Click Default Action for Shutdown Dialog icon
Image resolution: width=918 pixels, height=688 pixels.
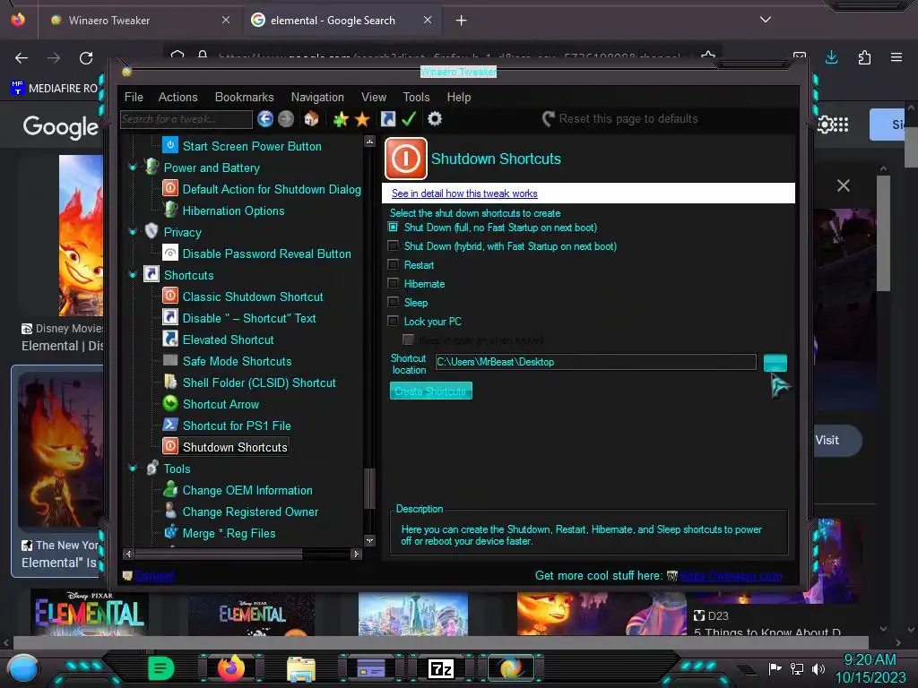pyautogui.click(x=169, y=188)
